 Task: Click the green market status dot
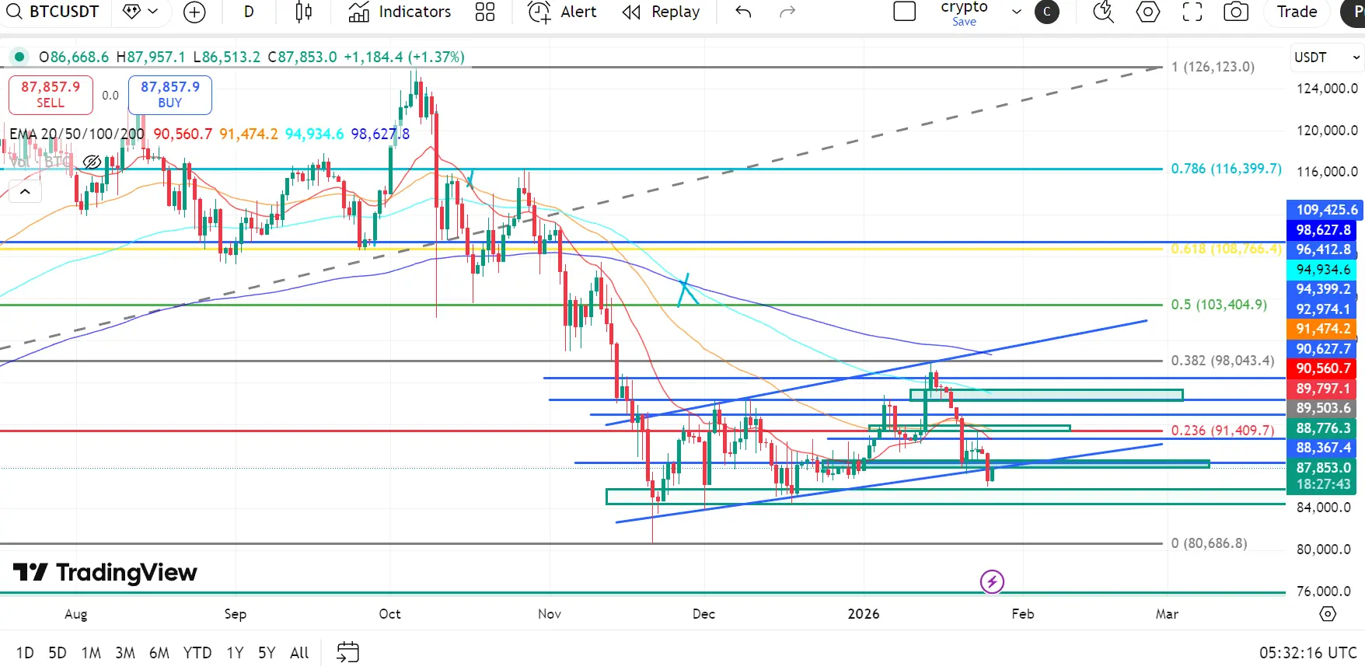coord(19,57)
